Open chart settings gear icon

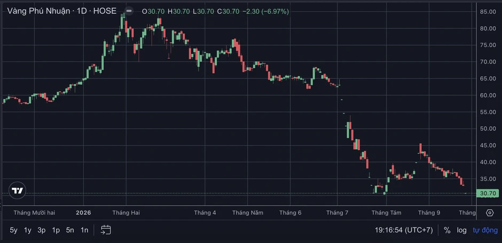[490, 213]
